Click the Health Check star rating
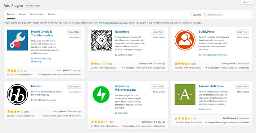The image size is (256, 133). tap(15, 71)
